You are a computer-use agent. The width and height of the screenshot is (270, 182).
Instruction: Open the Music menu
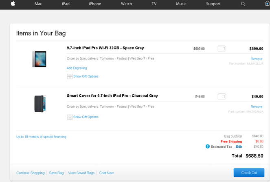click(181, 4)
